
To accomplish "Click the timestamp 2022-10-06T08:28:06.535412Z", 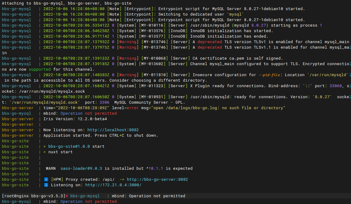I will 76,25.
